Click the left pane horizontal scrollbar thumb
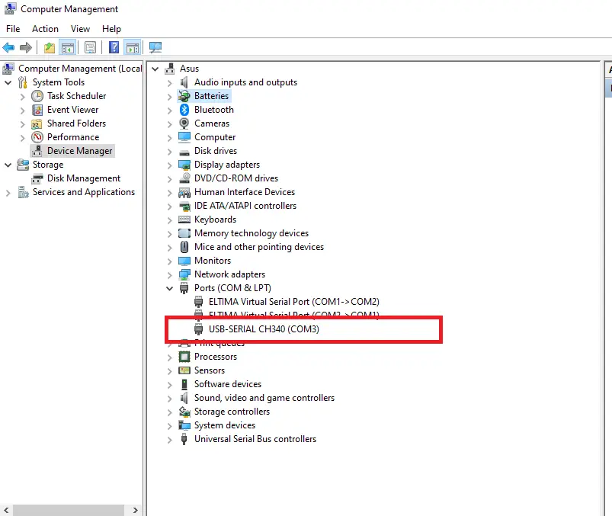This screenshot has width=612, height=516. click(x=69, y=510)
